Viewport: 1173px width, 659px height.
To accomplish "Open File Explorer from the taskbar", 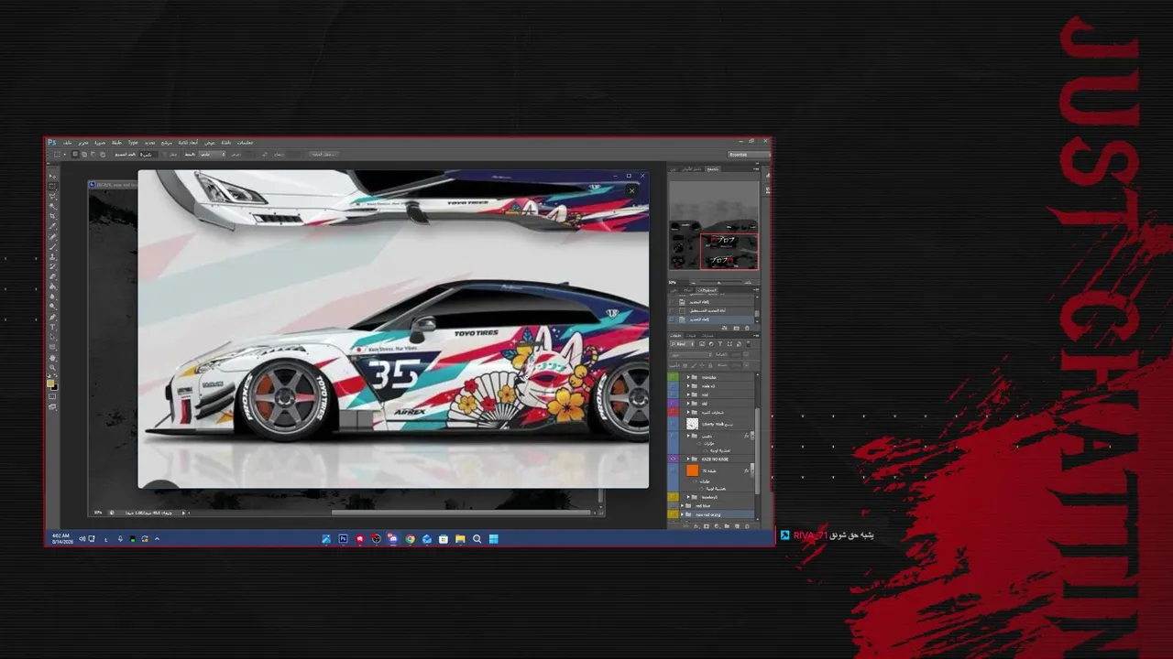I will [460, 539].
